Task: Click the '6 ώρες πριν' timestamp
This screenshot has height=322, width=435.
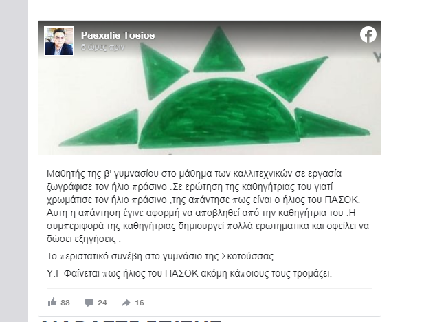Action: pos(103,47)
